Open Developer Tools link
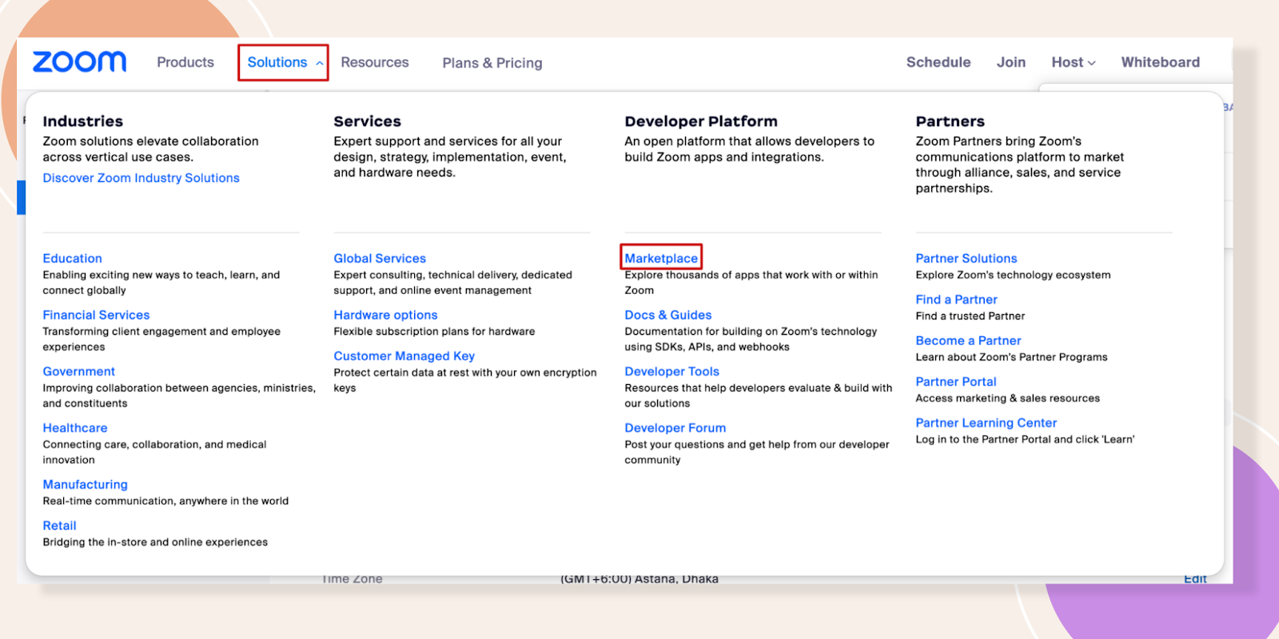The height and width of the screenshot is (639, 1279). coord(672,371)
